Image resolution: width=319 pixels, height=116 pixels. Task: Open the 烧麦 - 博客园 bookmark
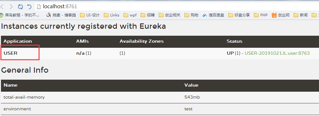coord(61,15)
